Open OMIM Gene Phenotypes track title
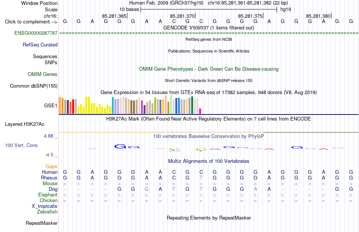The width and height of the screenshot is (359, 232). 209,69
